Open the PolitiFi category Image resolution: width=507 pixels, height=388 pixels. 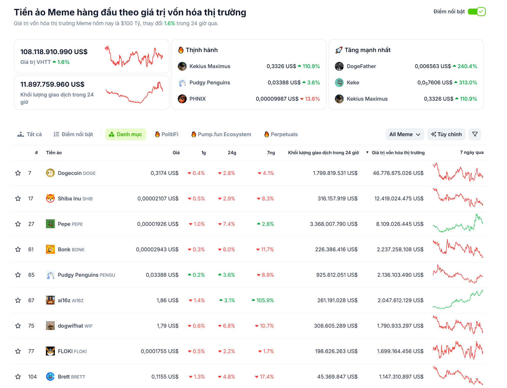[x=167, y=134]
